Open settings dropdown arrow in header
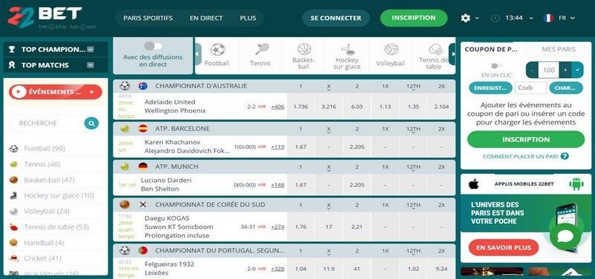This screenshot has height=279, width=595. pyautogui.click(x=477, y=18)
